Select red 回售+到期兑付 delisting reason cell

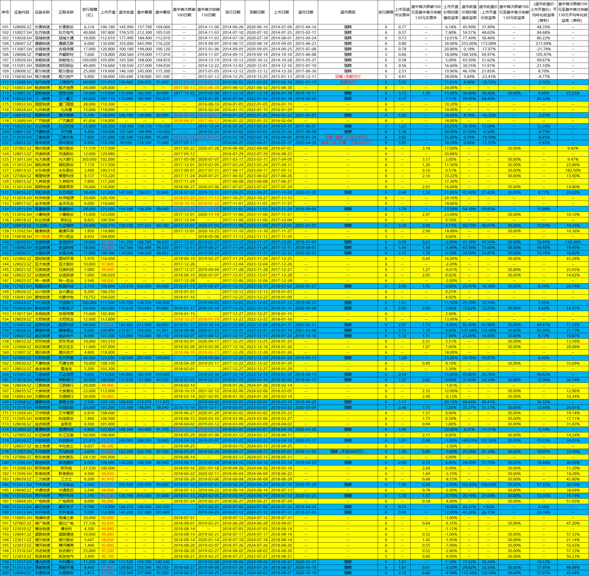[348, 76]
